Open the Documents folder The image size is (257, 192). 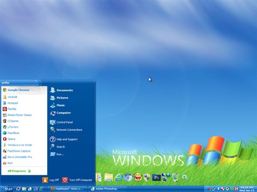[x=64, y=90]
